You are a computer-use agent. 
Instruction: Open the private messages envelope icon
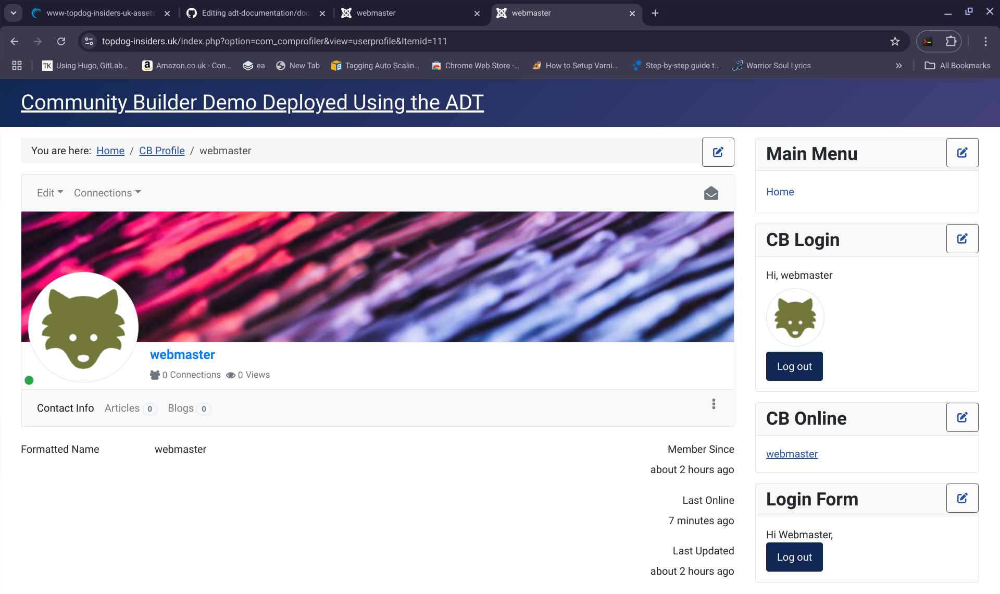[711, 193]
